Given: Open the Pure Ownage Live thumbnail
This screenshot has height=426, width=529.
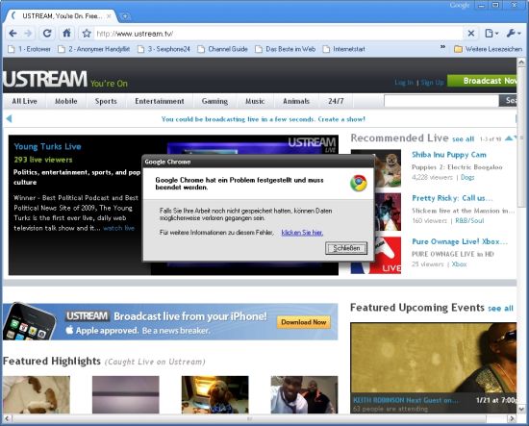Looking at the screenshot, I should pyautogui.click(x=388, y=255).
